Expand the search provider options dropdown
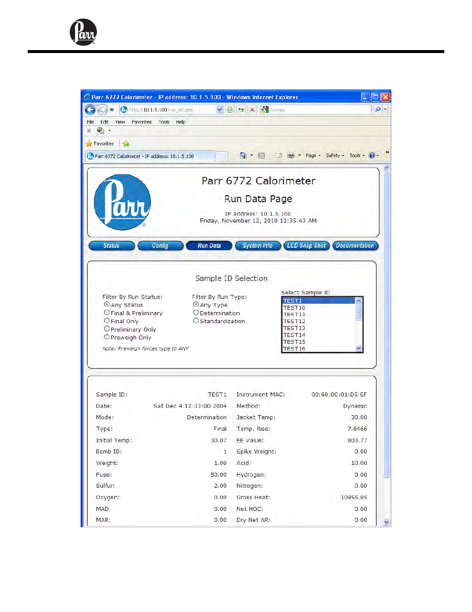The width and height of the screenshot is (472, 612). pos(385,110)
